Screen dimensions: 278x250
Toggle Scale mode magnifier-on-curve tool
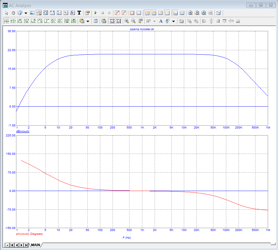pyautogui.click(x=39, y=13)
